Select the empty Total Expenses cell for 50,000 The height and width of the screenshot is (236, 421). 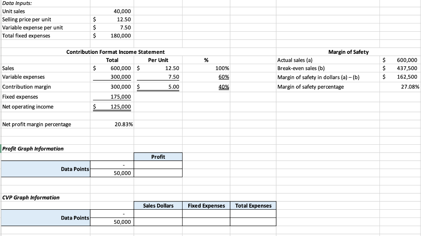tap(253, 222)
